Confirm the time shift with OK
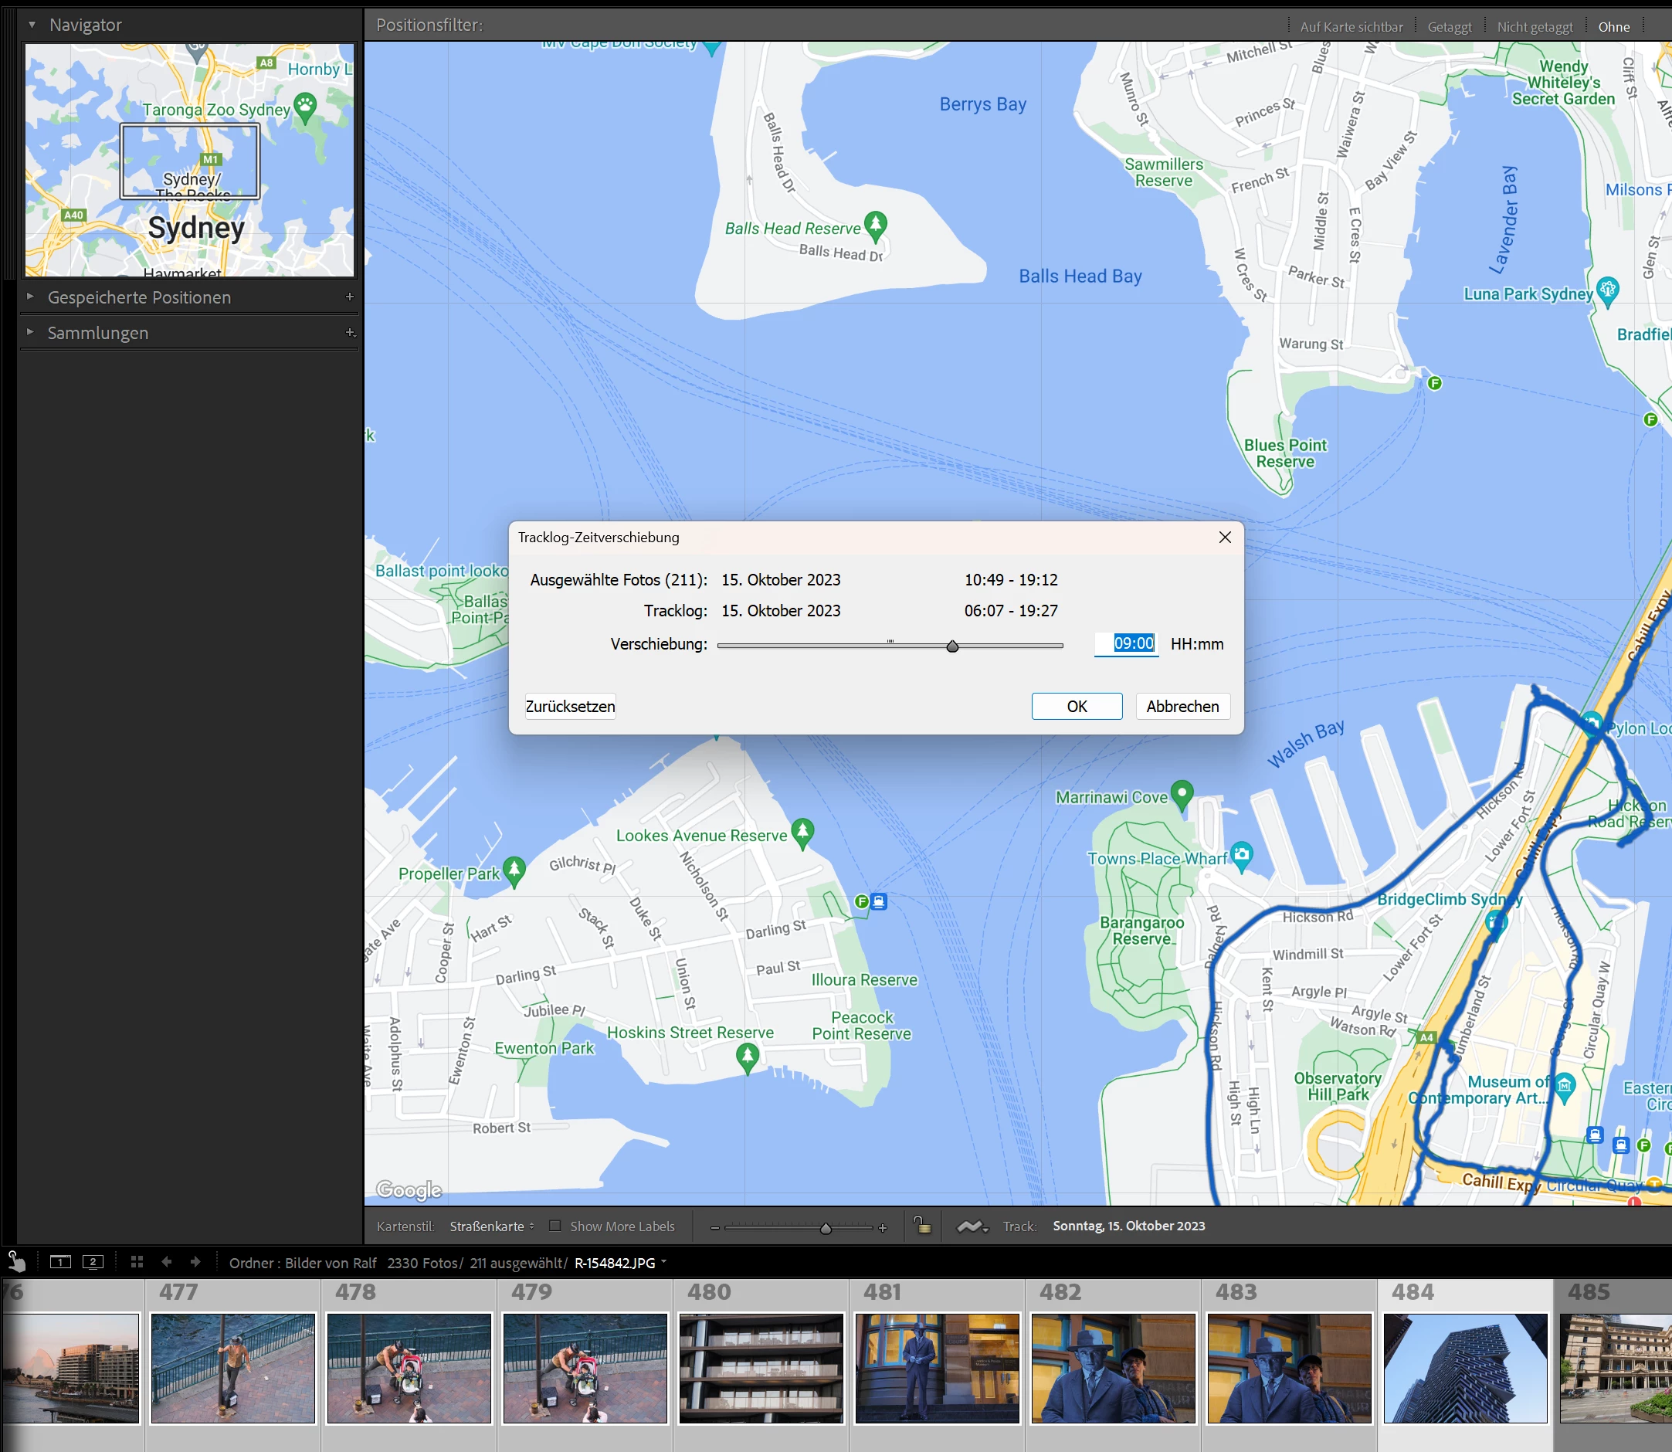Image resolution: width=1672 pixels, height=1452 pixels. click(x=1076, y=706)
